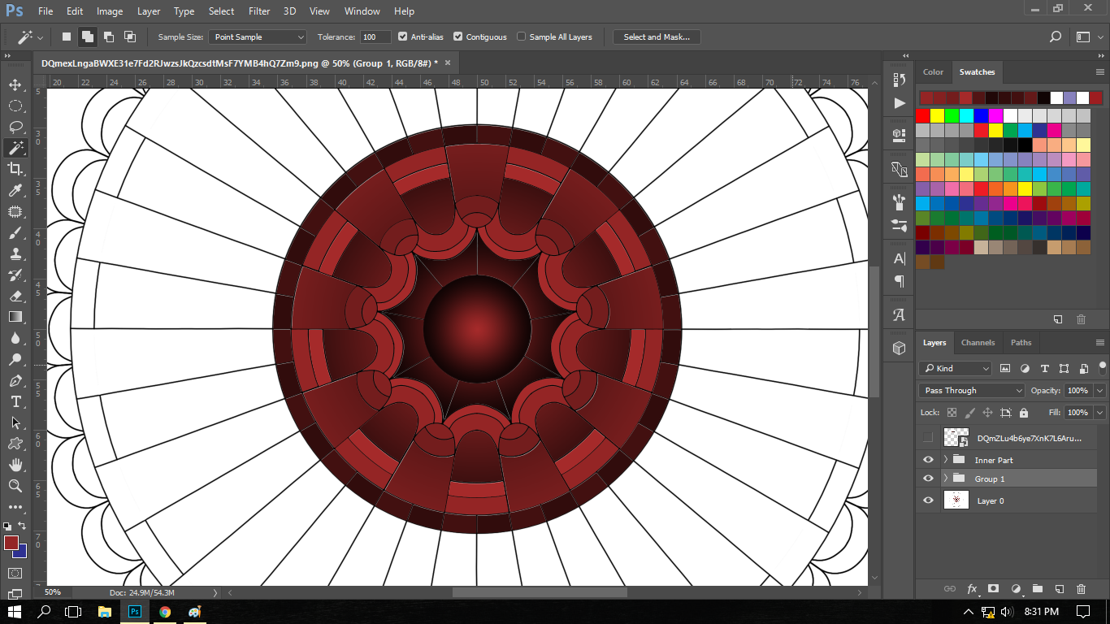Click the Select and Mask button
This screenshot has height=624, width=1110.
pyautogui.click(x=657, y=37)
